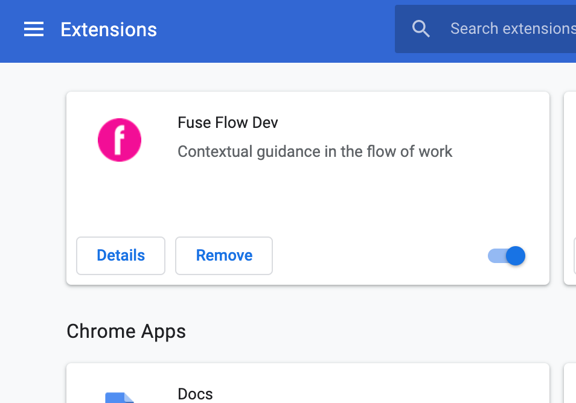This screenshot has width=576, height=403.
Task: Click the gray page background beside Chrome Apps
Action: point(367,331)
